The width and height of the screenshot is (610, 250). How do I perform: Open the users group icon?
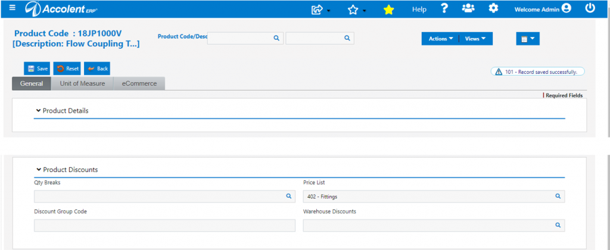[x=468, y=8]
